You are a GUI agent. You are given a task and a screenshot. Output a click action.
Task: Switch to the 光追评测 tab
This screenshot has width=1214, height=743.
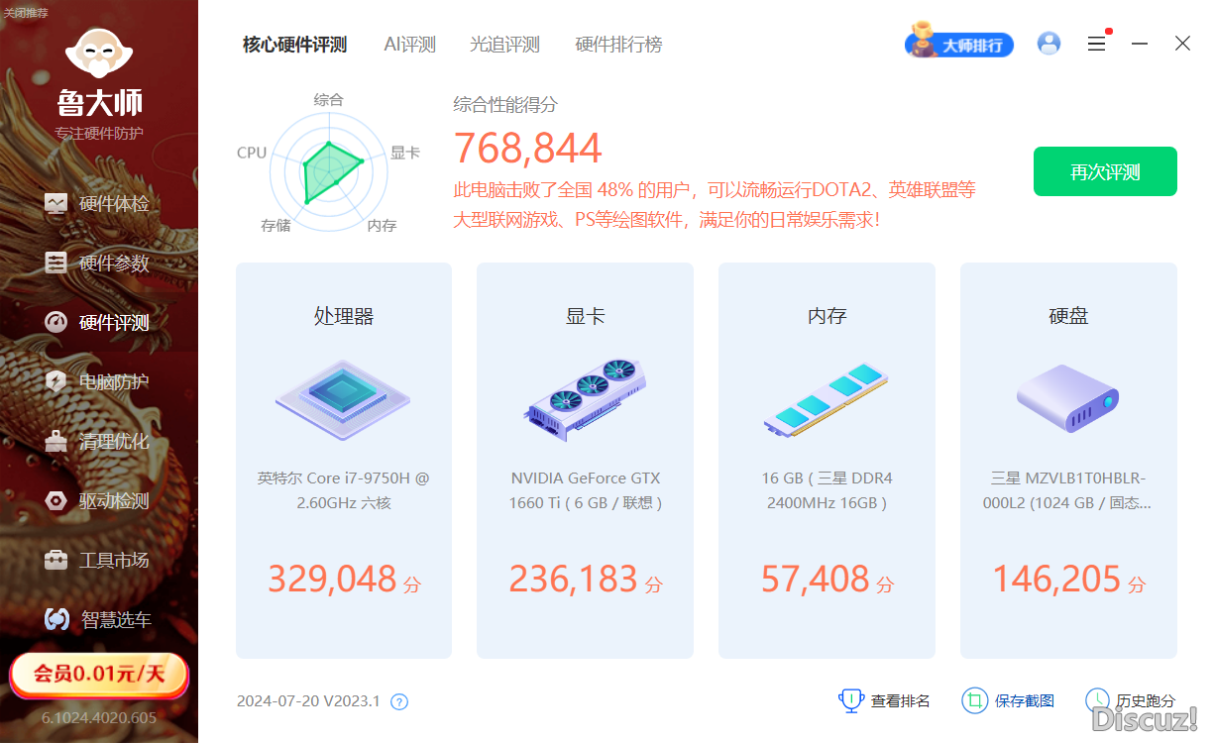point(504,45)
